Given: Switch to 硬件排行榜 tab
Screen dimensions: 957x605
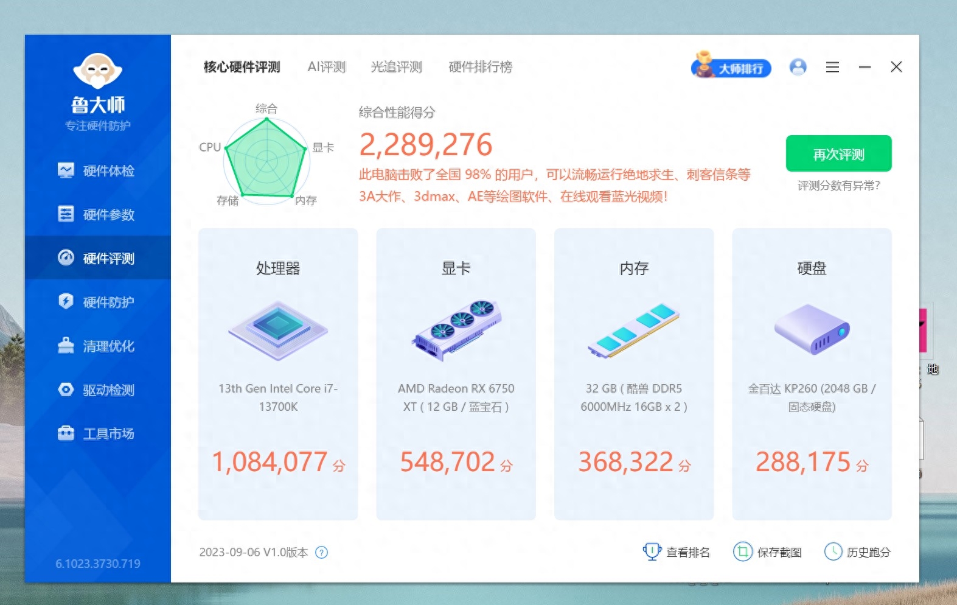Looking at the screenshot, I should pyautogui.click(x=481, y=67).
